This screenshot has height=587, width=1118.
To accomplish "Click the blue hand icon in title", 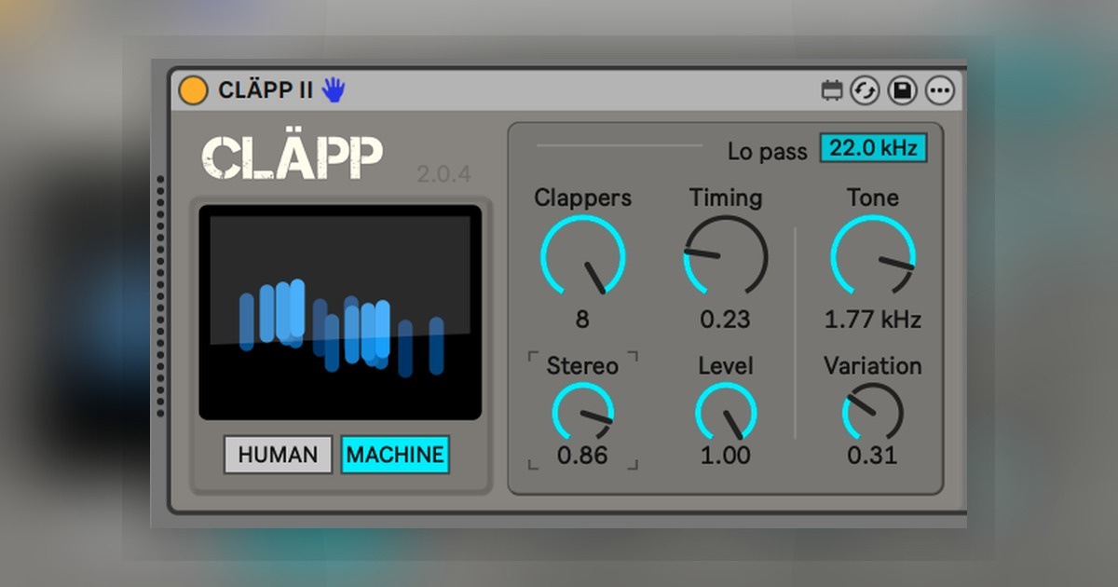I will [334, 89].
